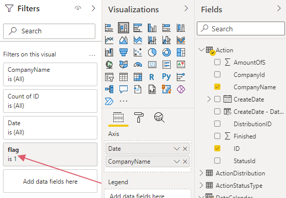The image size is (286, 198).
Task: Open the CompanyName filter card
Action: (x=50, y=74)
